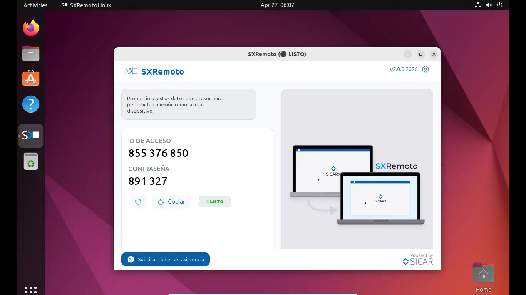Maximize the SXRemoto window

(x=421, y=54)
